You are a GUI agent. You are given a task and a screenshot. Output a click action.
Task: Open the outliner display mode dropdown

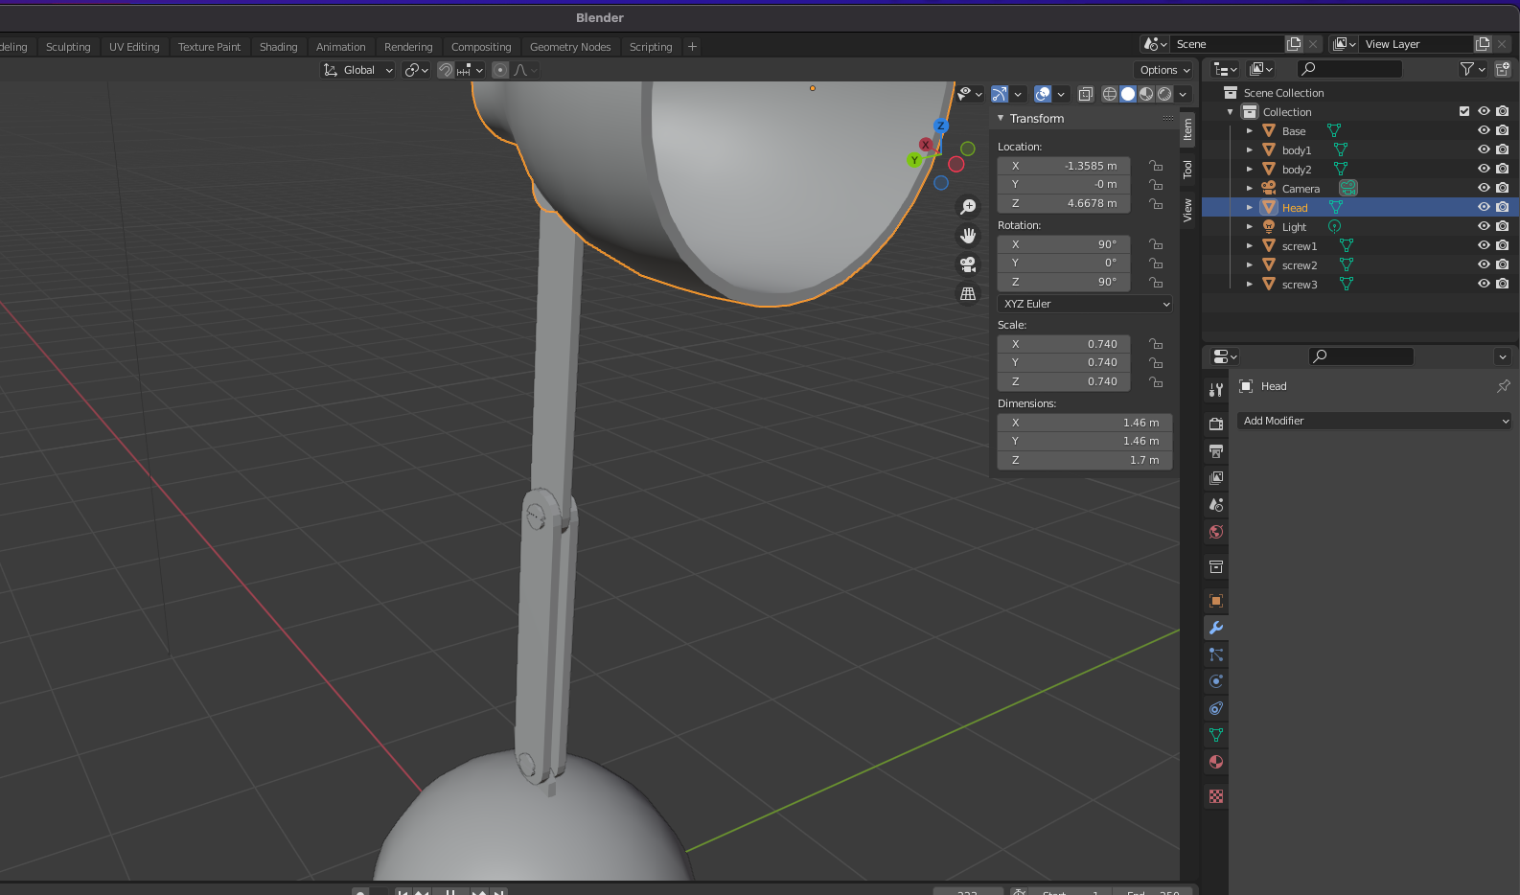[x=1225, y=69]
